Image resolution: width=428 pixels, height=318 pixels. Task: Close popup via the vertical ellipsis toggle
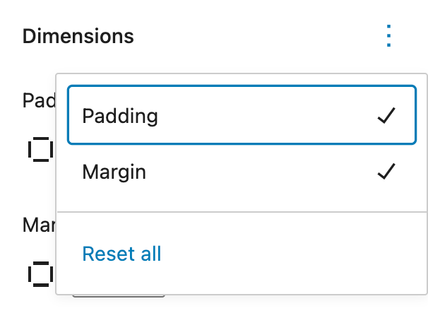pos(388,36)
